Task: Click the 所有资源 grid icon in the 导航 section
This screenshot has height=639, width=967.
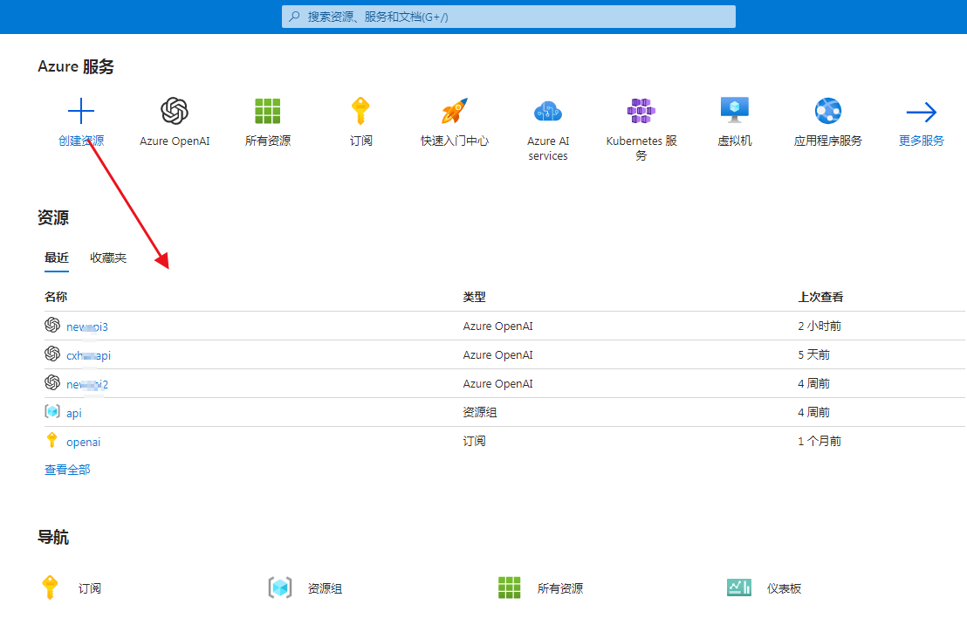Action: coord(510,587)
